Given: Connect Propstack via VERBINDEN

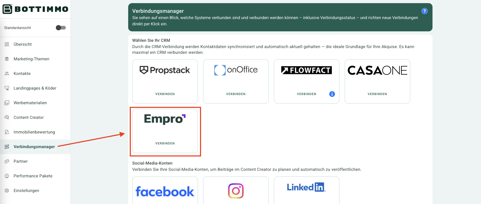Looking at the screenshot, I should tap(165, 94).
